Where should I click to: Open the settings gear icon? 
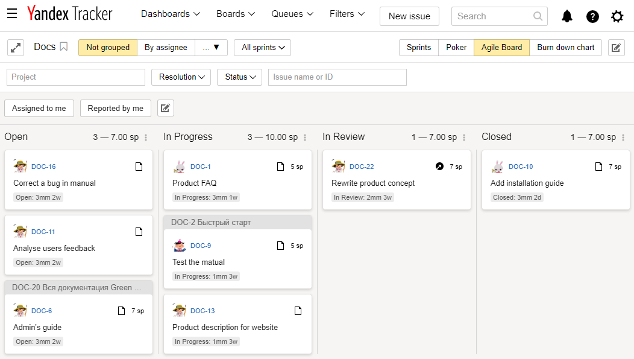(x=617, y=17)
